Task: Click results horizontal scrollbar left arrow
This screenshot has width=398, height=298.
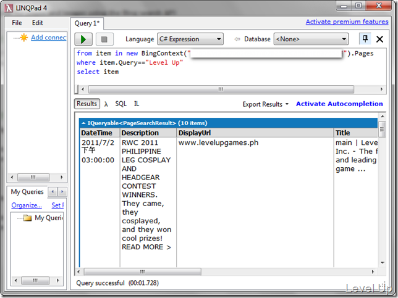Action: pos(78,271)
